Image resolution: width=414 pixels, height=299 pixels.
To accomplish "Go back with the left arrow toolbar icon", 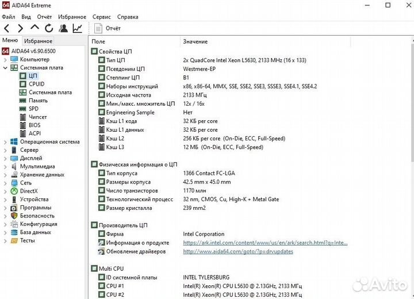I will [7, 28].
